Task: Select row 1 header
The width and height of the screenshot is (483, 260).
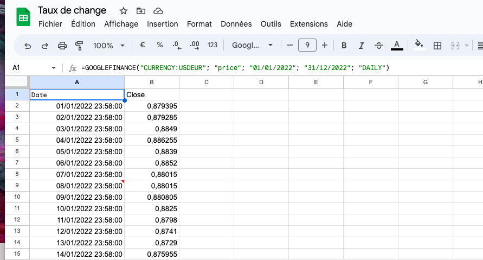Action: (17, 94)
